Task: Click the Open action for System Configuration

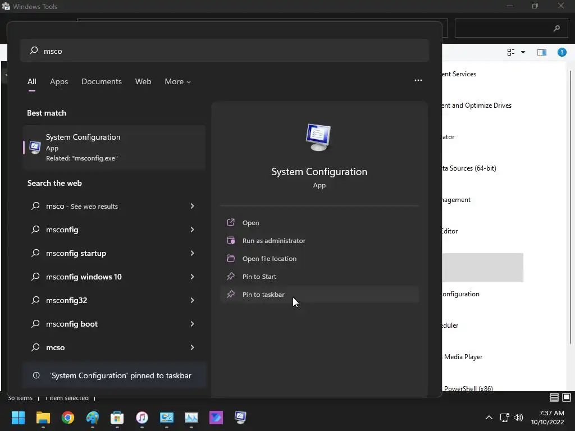Action: (x=319, y=222)
